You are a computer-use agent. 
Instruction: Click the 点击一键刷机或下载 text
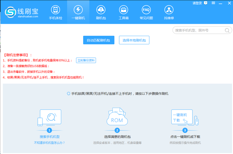tap(185, 137)
